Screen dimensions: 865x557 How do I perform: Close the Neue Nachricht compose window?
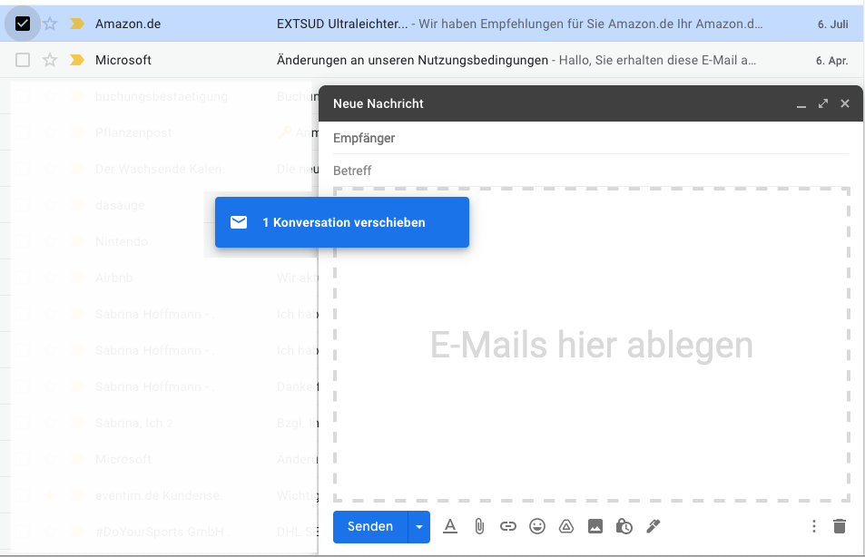tap(845, 103)
